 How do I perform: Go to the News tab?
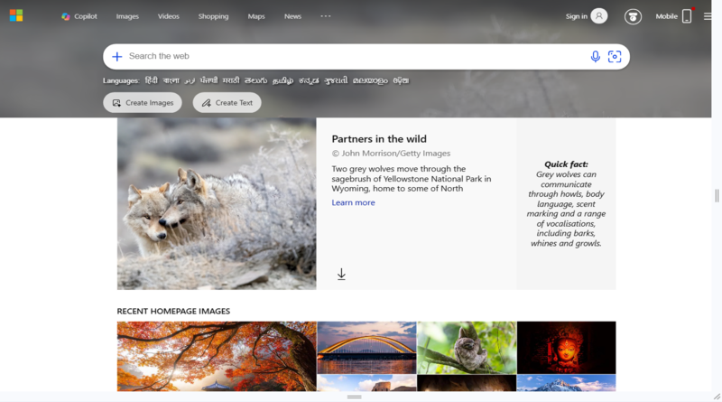[x=292, y=16]
